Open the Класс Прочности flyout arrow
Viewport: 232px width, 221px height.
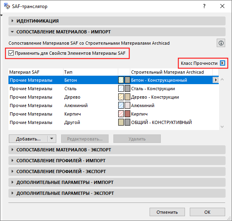tap(222, 63)
